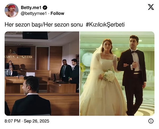Open Betty.me1's profile avatar

click(x=12, y=10)
